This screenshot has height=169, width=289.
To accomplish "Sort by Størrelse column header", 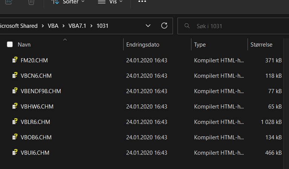I will point(261,45).
